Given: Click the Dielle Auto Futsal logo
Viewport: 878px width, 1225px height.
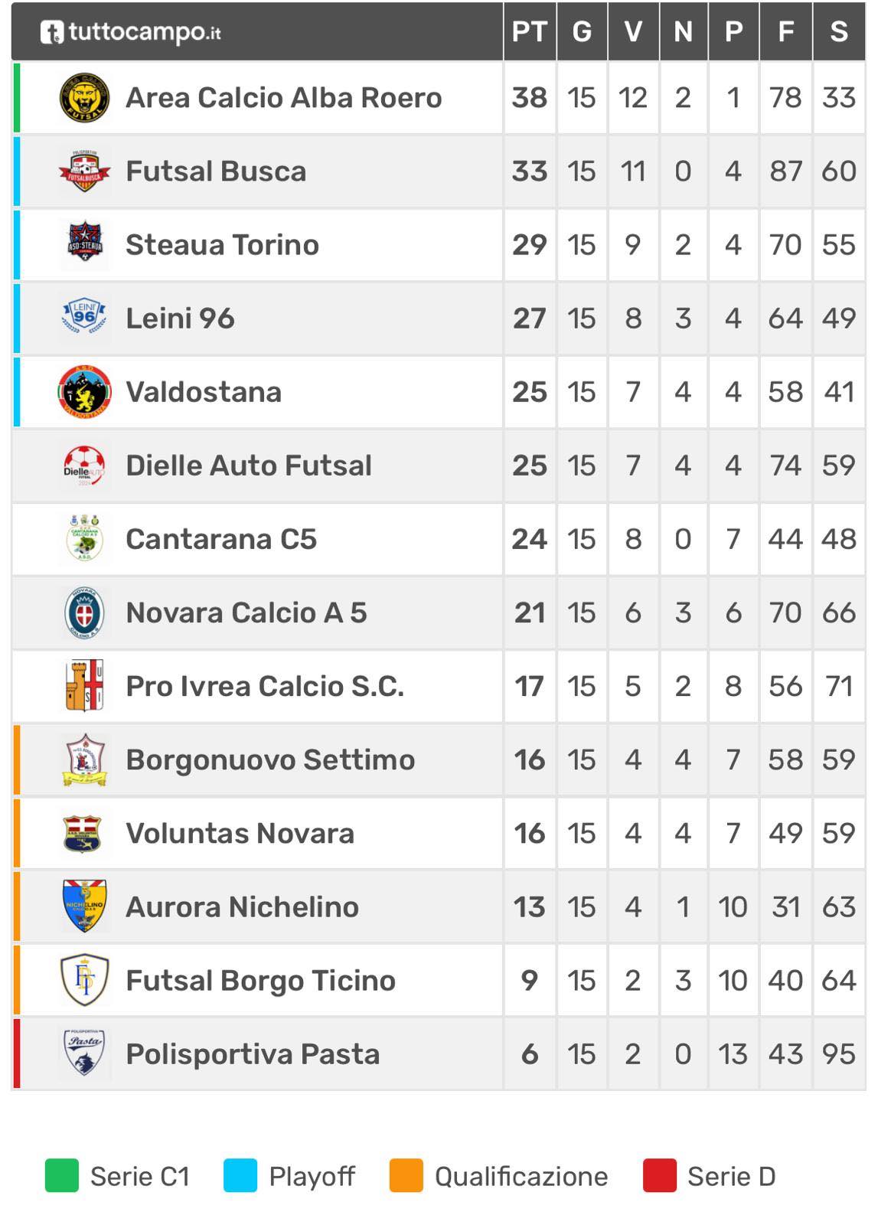Looking at the screenshot, I should click(x=84, y=465).
